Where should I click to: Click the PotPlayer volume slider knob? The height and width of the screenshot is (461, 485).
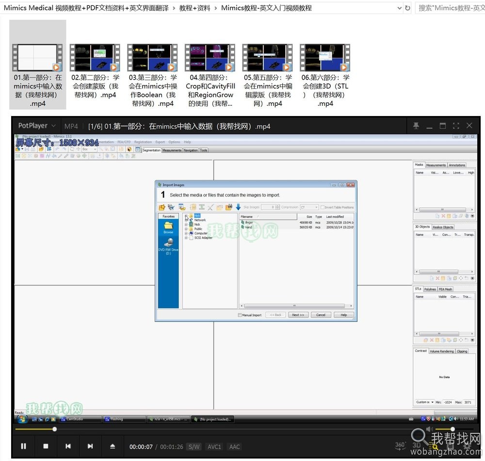tap(453, 429)
